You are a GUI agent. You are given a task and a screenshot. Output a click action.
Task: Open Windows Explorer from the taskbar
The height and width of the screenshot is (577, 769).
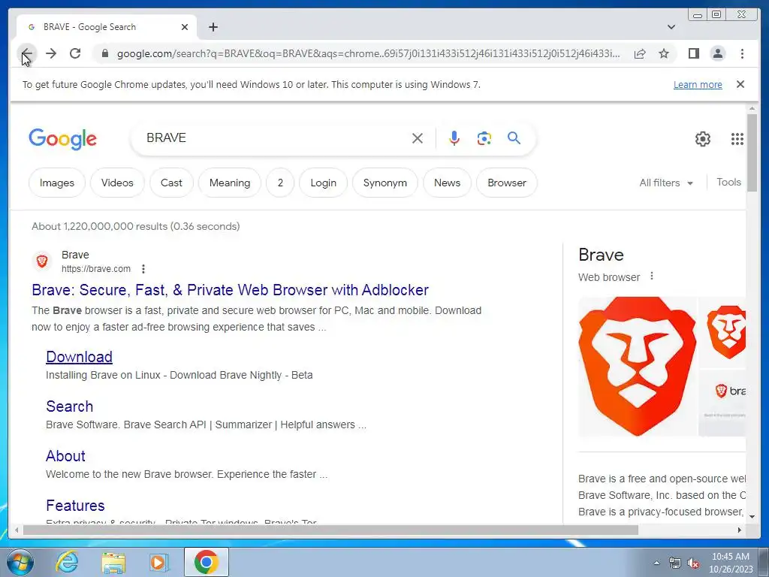tap(113, 562)
